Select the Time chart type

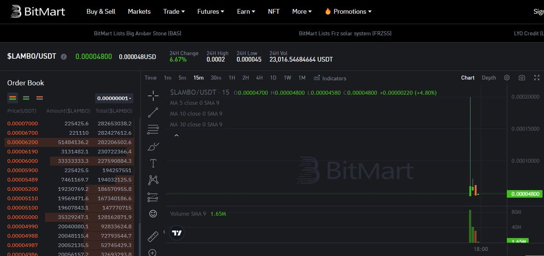click(151, 78)
